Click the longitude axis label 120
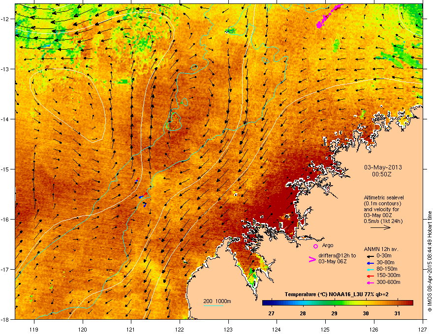Viewport: 433px width, 334px height. click(83, 329)
